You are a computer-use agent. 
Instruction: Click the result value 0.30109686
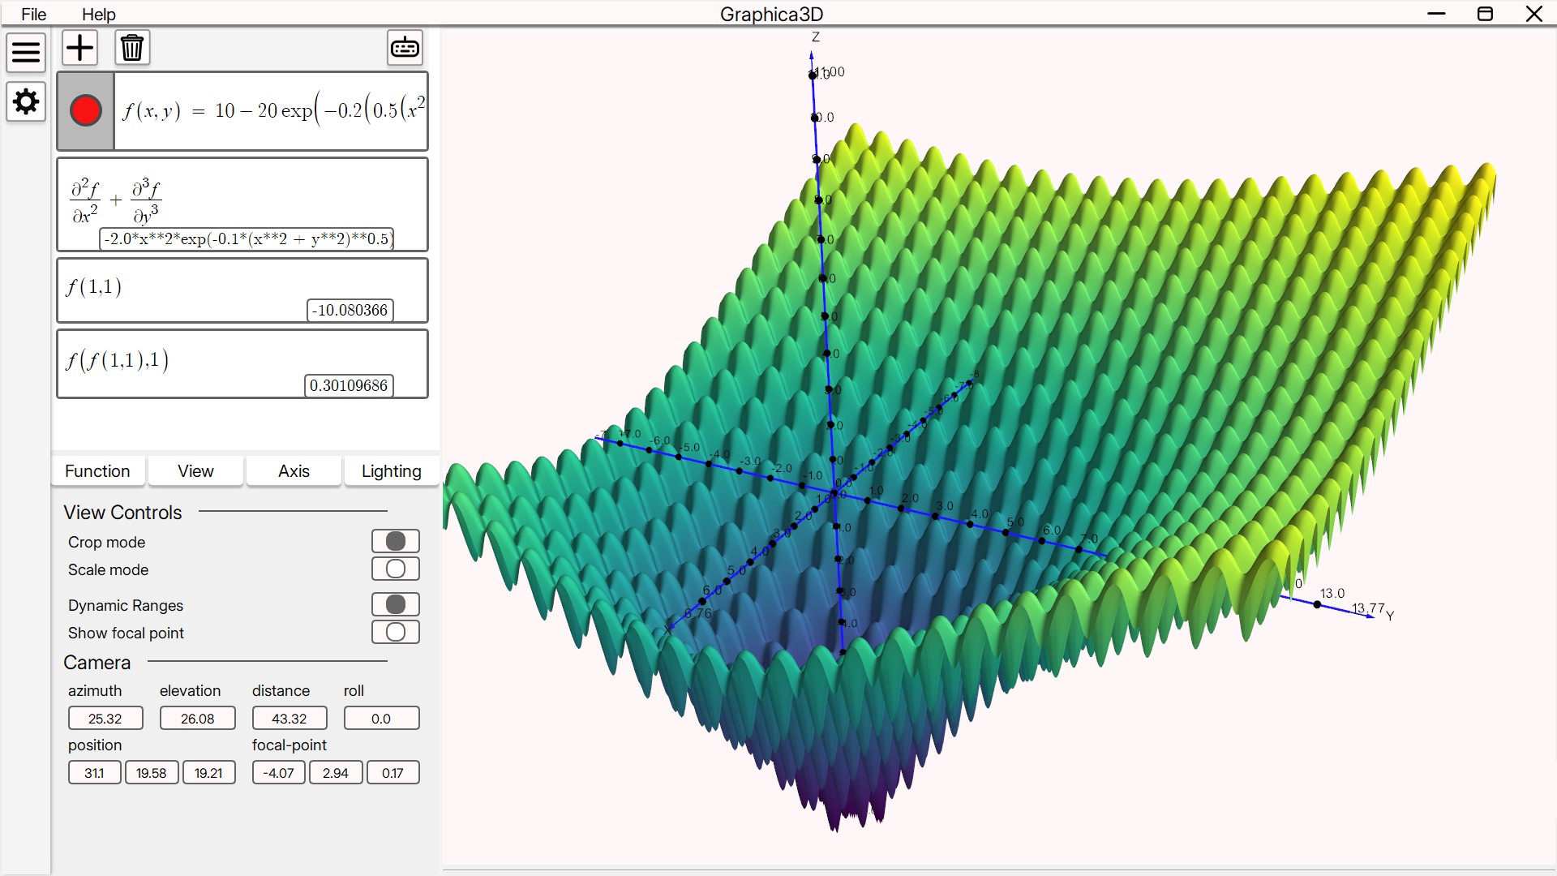[349, 385]
